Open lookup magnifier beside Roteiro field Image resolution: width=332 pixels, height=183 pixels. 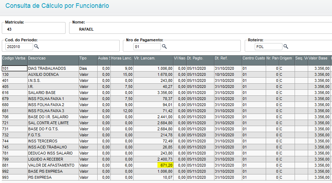(286, 47)
